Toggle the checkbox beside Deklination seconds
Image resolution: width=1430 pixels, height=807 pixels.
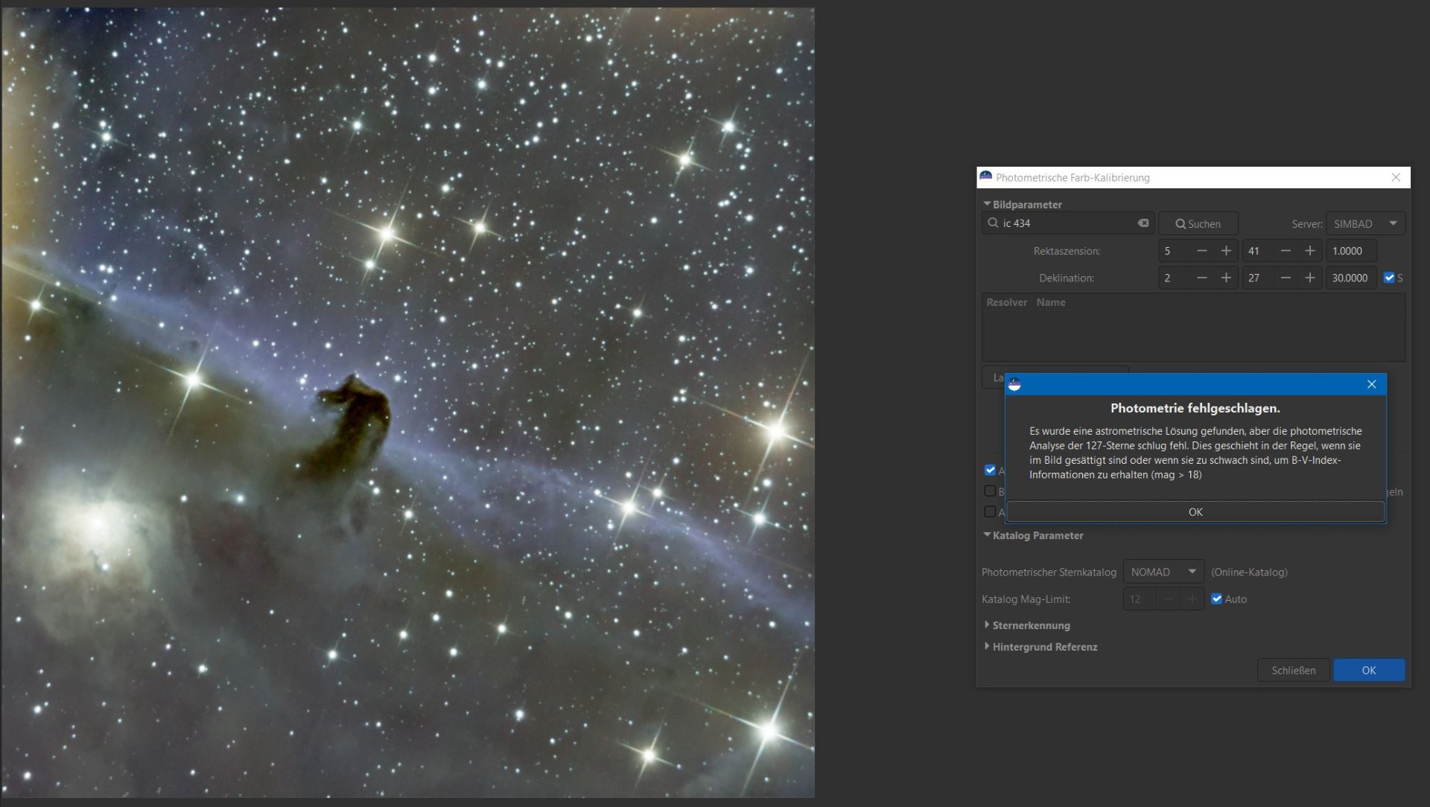click(x=1388, y=278)
